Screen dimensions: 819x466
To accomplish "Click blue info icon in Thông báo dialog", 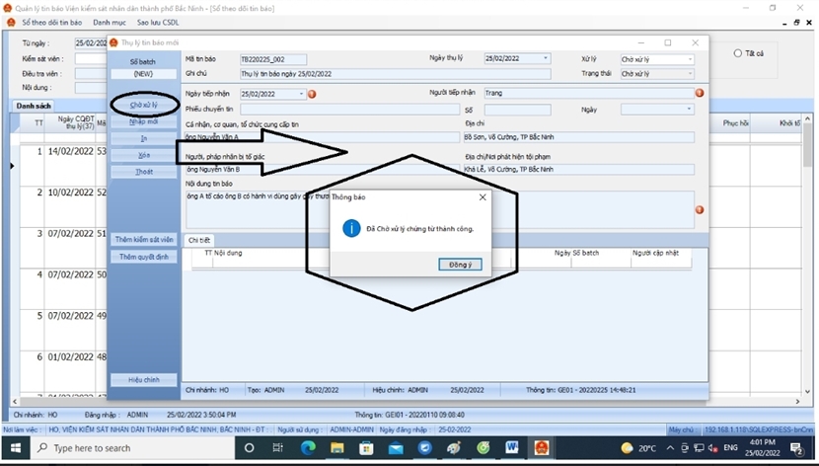I will point(351,228).
